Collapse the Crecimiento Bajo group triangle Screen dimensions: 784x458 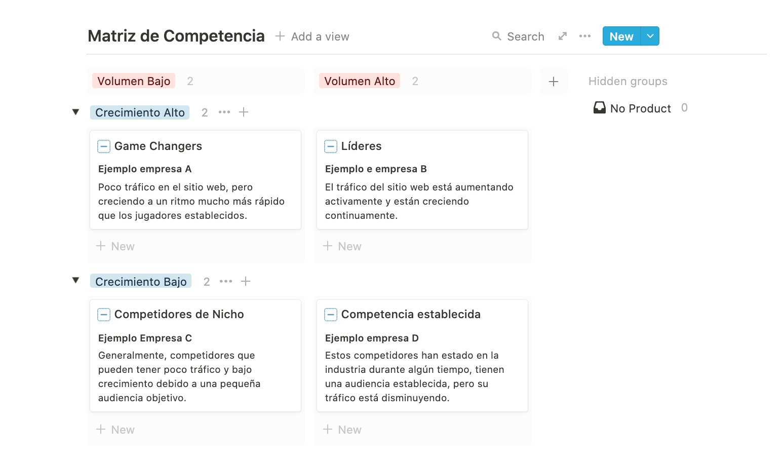75,280
